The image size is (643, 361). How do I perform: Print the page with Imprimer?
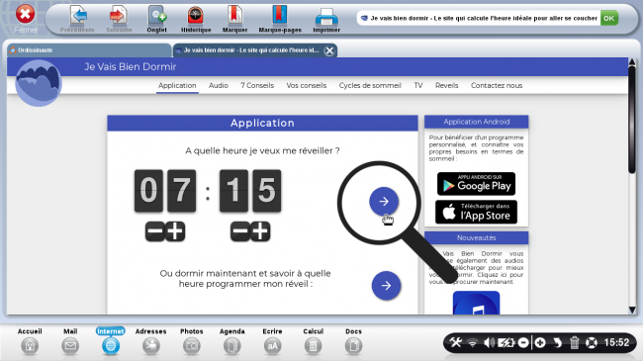[326, 17]
